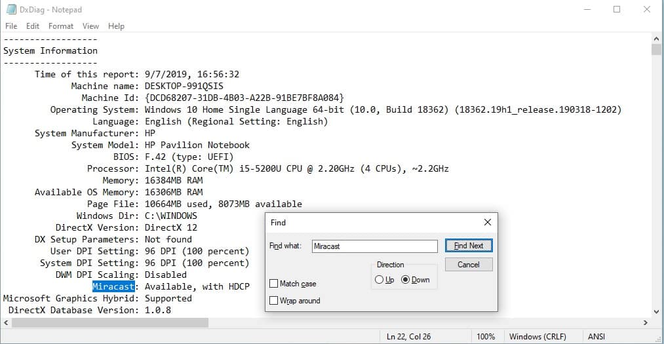Click the horizontal scrollbar right arrow
The width and height of the screenshot is (664, 344).
pyautogui.click(x=646, y=322)
